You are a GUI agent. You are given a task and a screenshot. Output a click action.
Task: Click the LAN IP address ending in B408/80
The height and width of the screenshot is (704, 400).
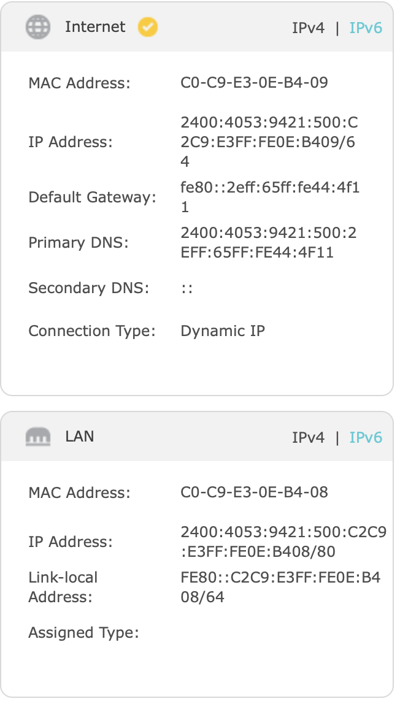click(x=283, y=542)
